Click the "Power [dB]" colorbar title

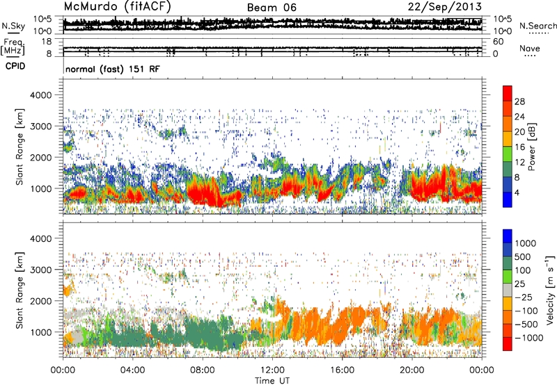click(531, 147)
